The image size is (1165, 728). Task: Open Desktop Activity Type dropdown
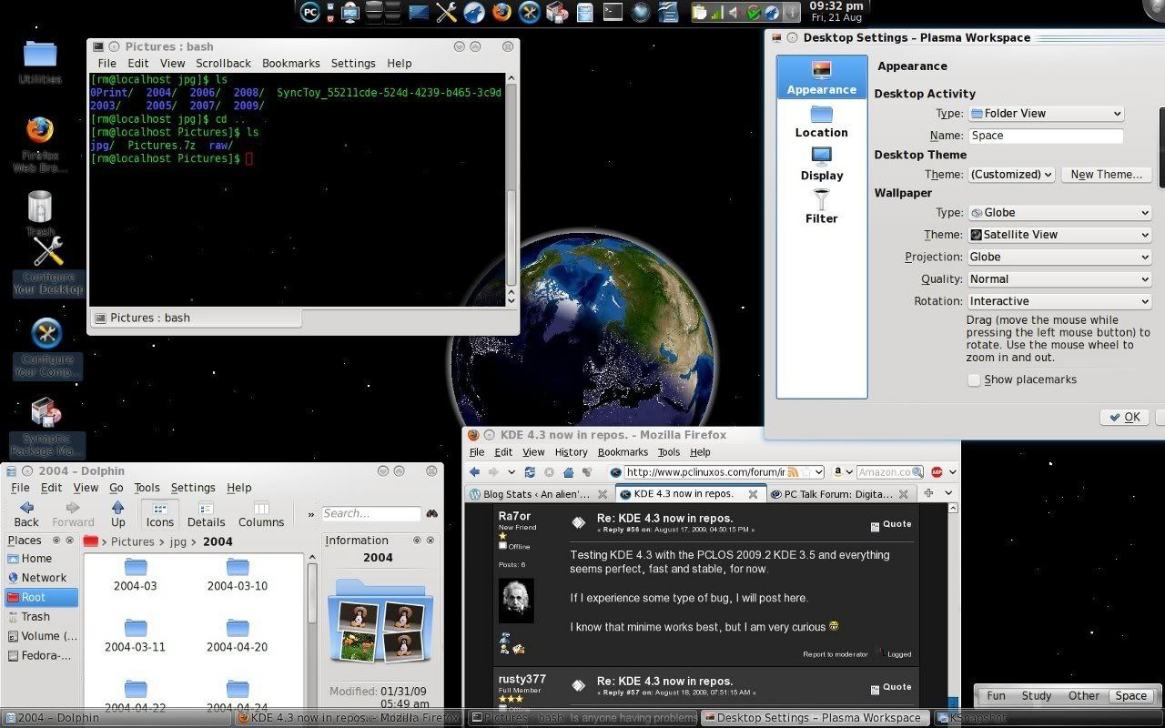[x=1045, y=114]
